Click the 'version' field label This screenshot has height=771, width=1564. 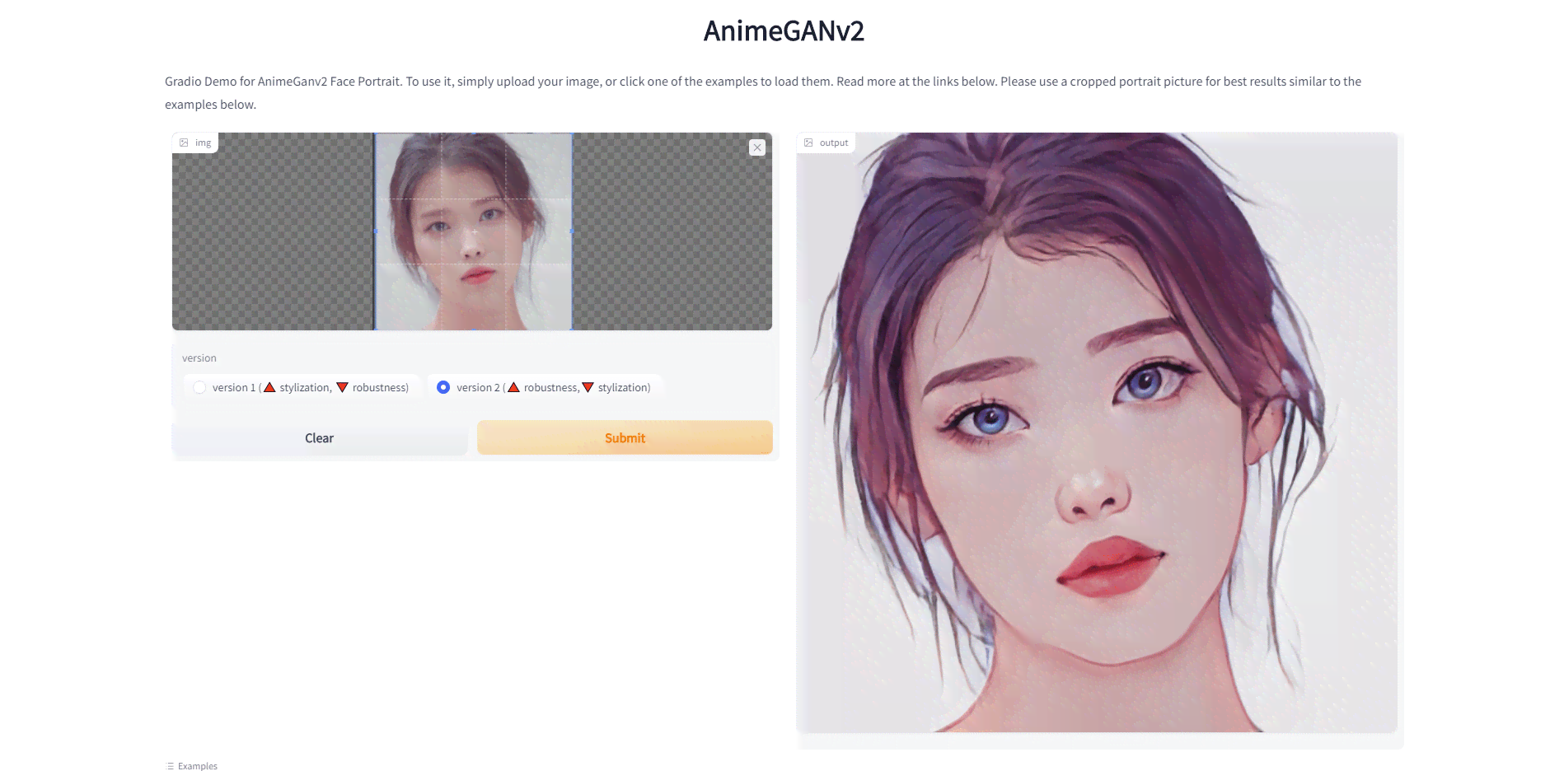[x=199, y=358]
